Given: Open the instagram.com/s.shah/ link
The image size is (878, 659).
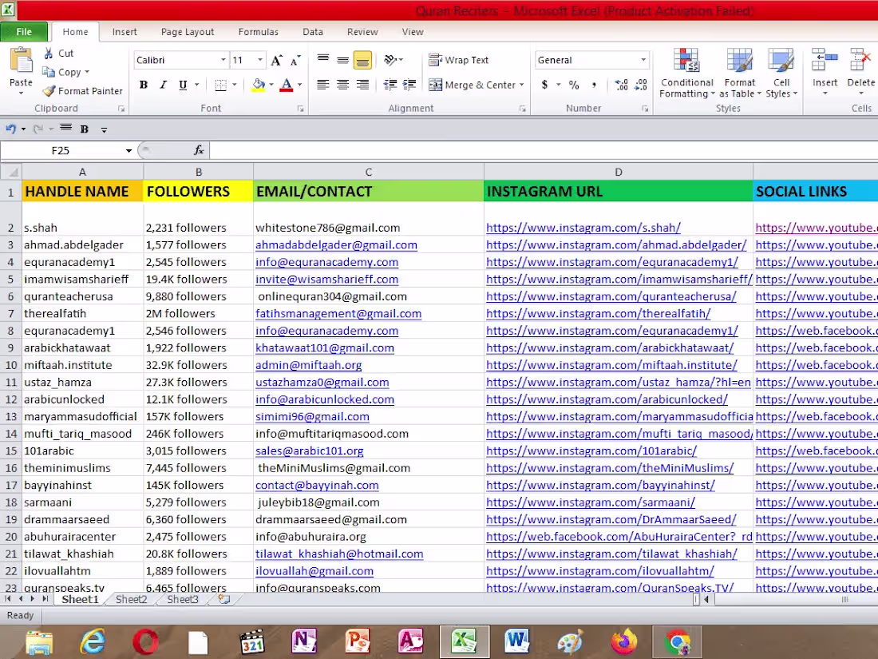Looking at the screenshot, I should point(583,228).
